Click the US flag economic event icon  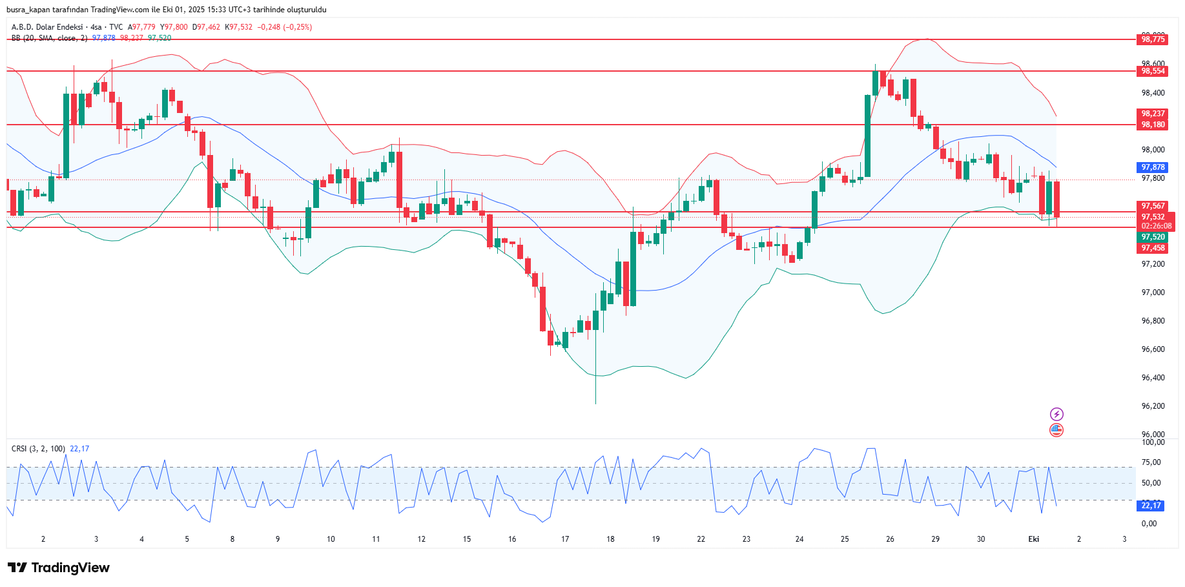[1056, 430]
